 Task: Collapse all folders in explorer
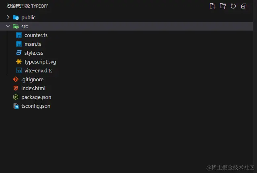[x=244, y=6]
